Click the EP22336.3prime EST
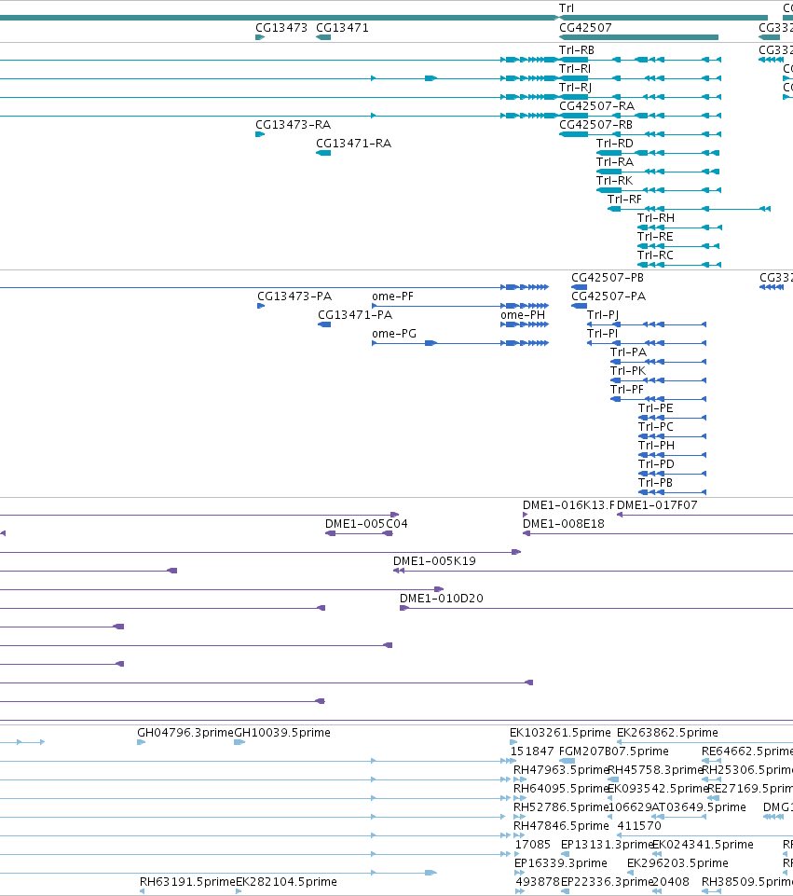Screen dimensions: 793x896 point(565,891)
